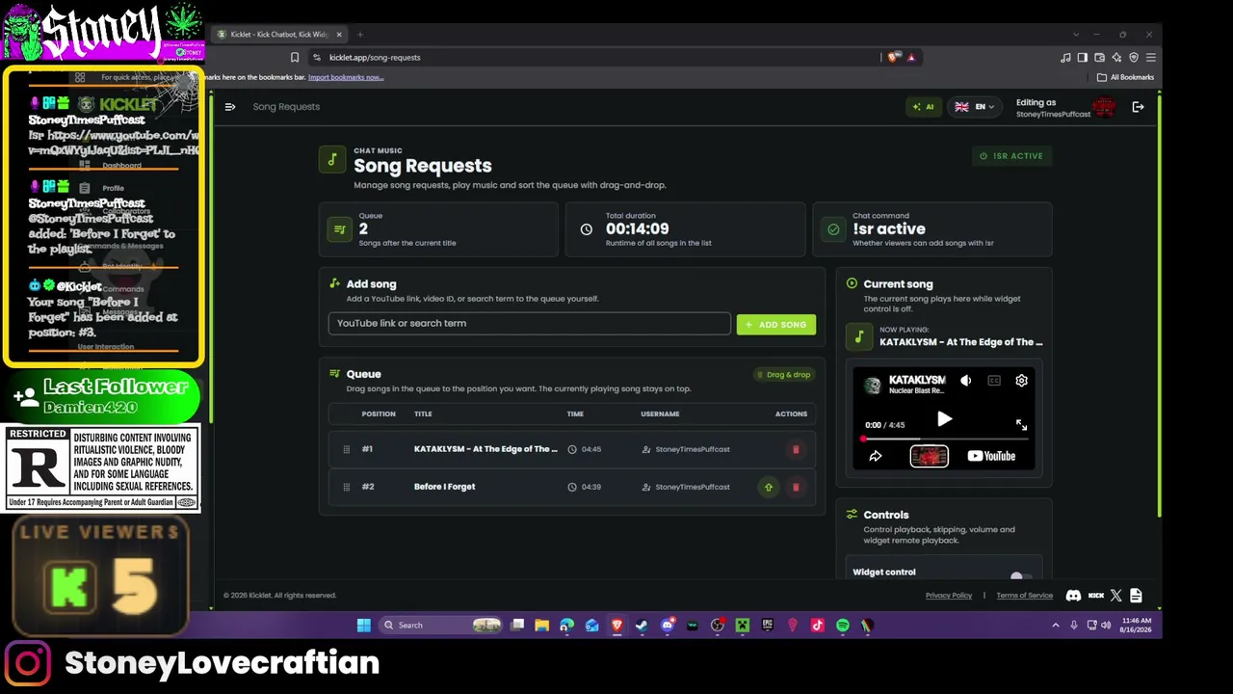Viewport: 1233px width, 694px height.
Task: Open the Brave Wallet icon
Action: pos(1099,58)
